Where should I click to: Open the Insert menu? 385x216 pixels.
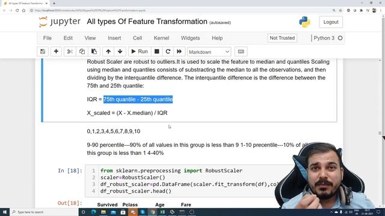pos(114,38)
